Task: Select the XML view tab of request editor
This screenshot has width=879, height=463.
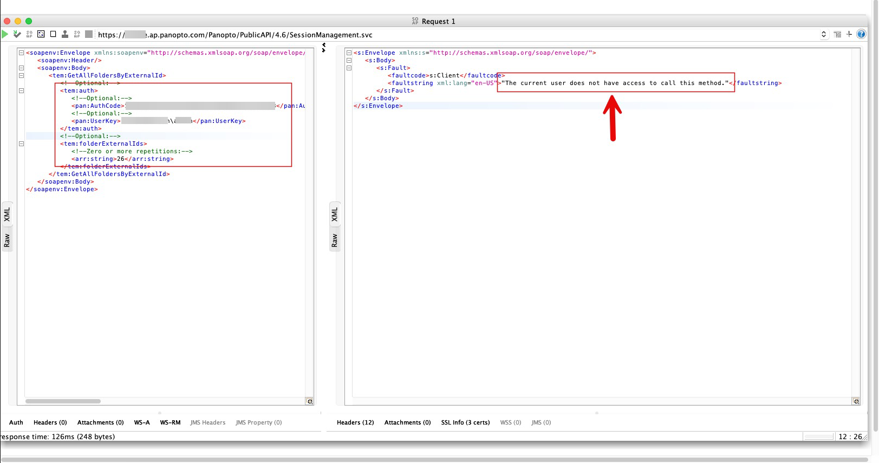Action: [7, 214]
